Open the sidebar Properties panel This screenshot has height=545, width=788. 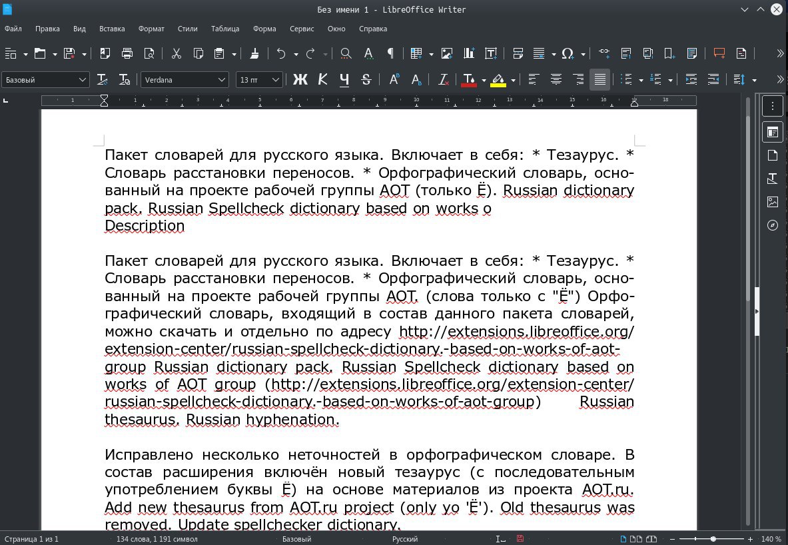tap(773, 133)
